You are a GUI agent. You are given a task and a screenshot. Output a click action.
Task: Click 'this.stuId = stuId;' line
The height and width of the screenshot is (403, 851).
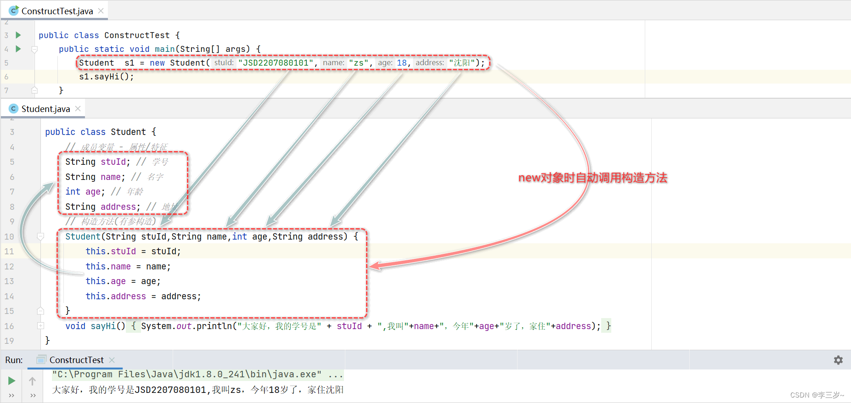tap(133, 252)
